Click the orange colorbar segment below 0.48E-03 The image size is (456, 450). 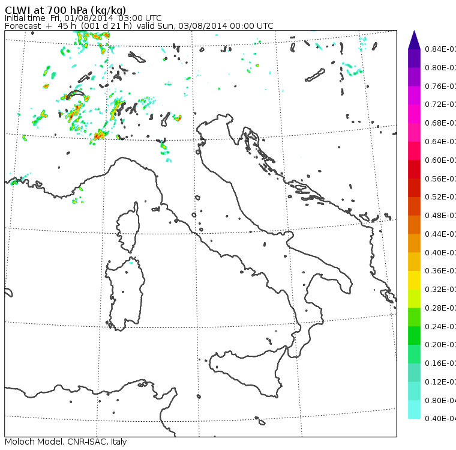(414, 225)
